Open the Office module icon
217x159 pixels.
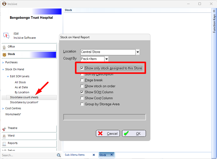click(4, 47)
